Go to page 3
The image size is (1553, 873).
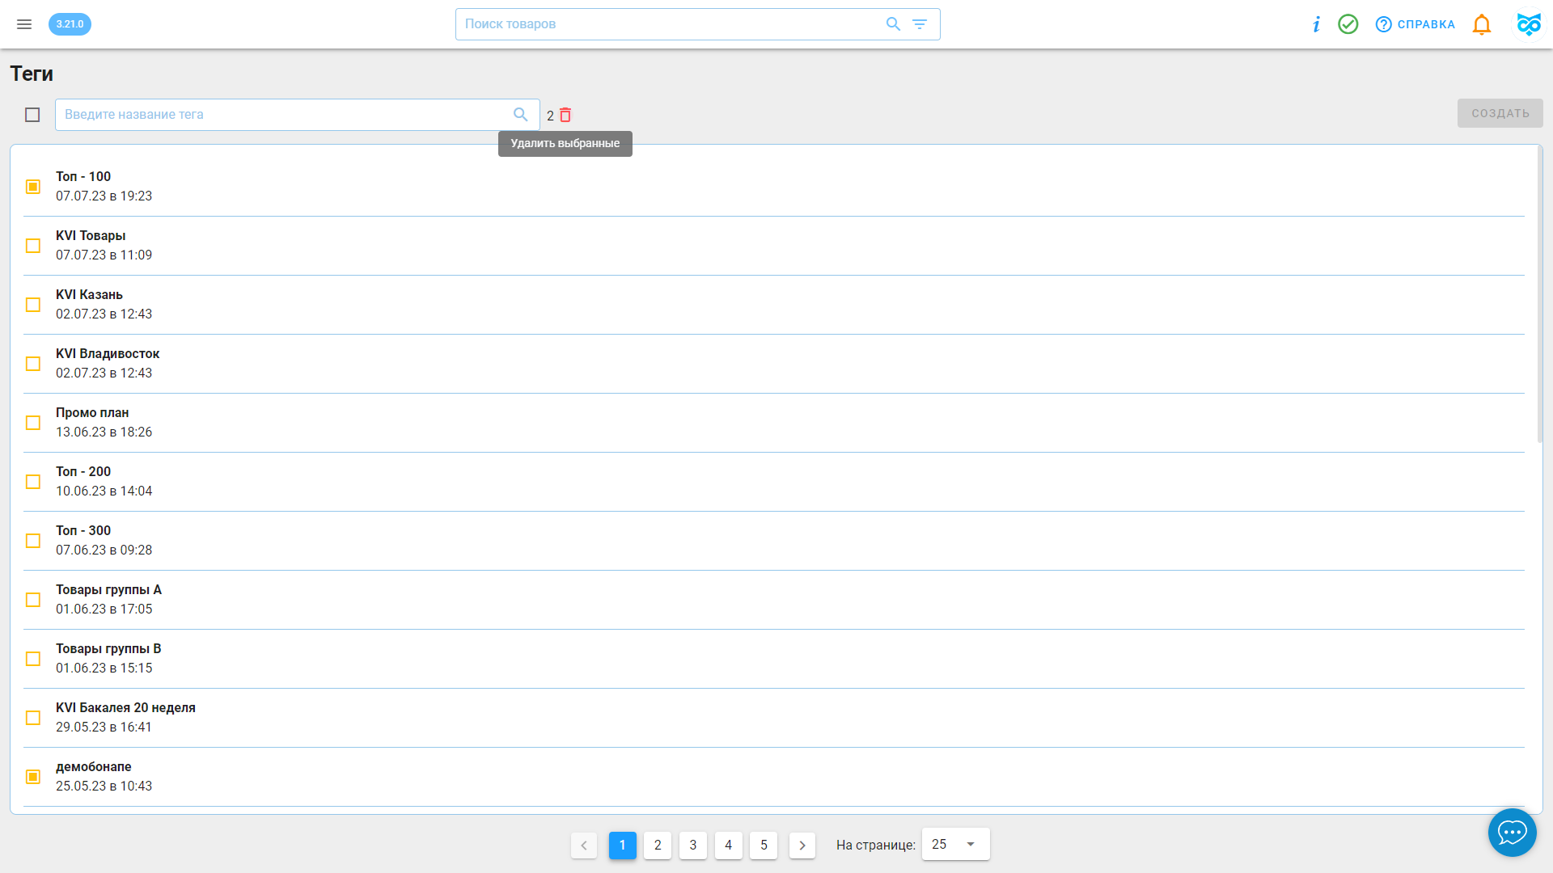tap(693, 845)
